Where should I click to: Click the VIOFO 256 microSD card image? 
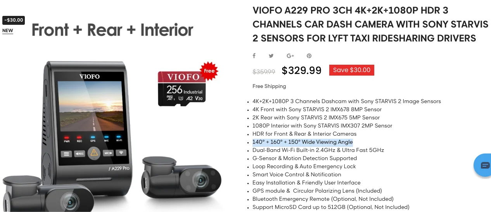[x=182, y=88]
